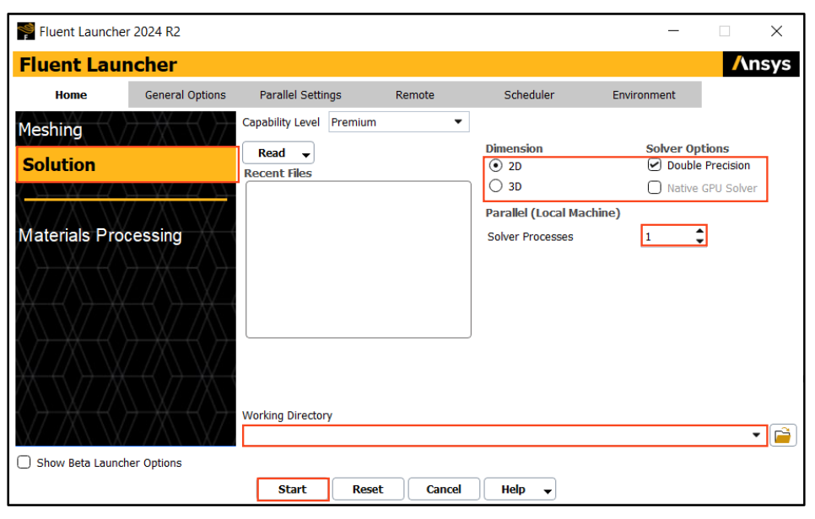Expand the Help button dropdown arrow
Screen dimensions: 815x519
(x=548, y=490)
